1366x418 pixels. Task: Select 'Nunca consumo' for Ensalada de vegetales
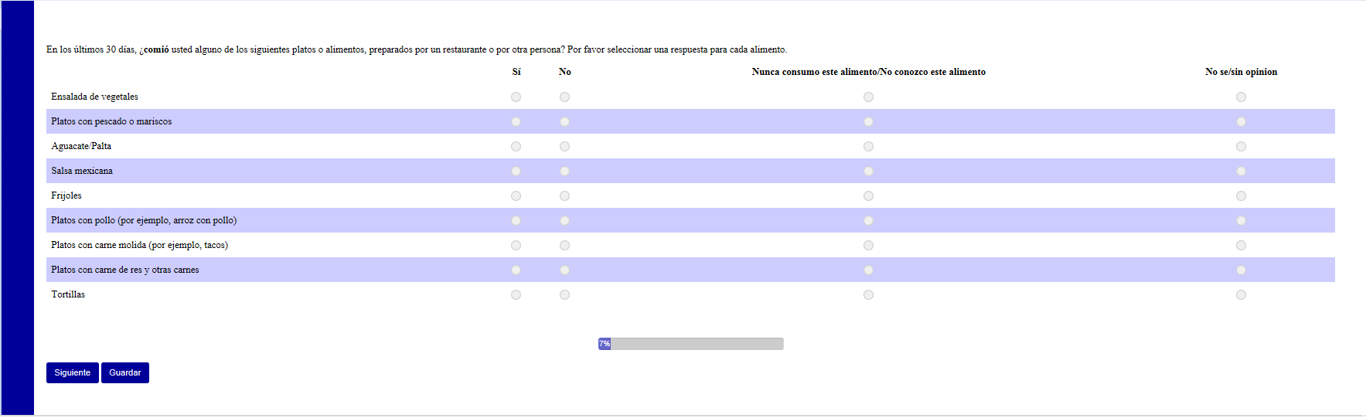868,97
